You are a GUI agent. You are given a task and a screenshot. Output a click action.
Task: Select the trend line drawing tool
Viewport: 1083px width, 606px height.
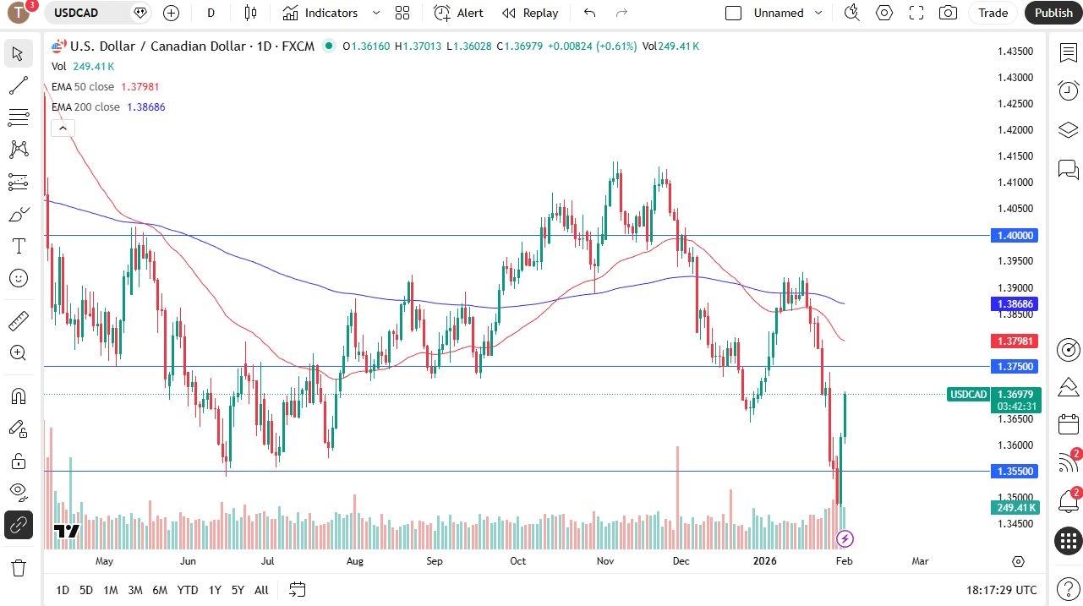19,85
